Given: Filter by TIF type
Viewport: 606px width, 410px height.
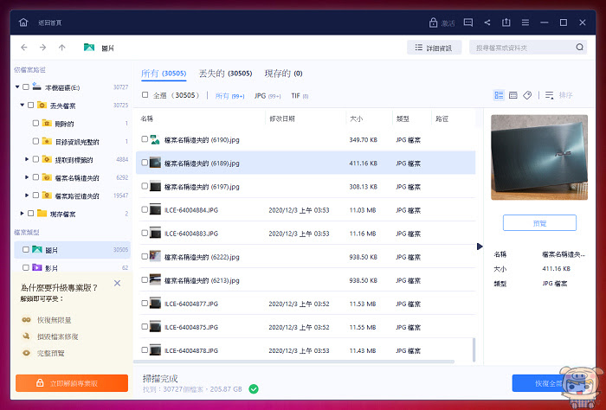Looking at the screenshot, I should (x=300, y=96).
